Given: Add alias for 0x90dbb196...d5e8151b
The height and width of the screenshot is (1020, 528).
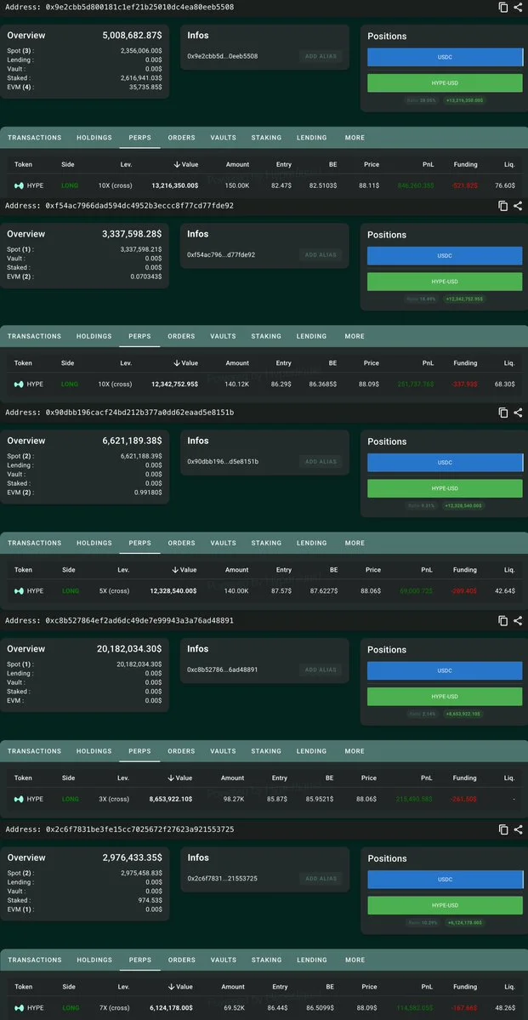Looking at the screenshot, I should 321,462.
